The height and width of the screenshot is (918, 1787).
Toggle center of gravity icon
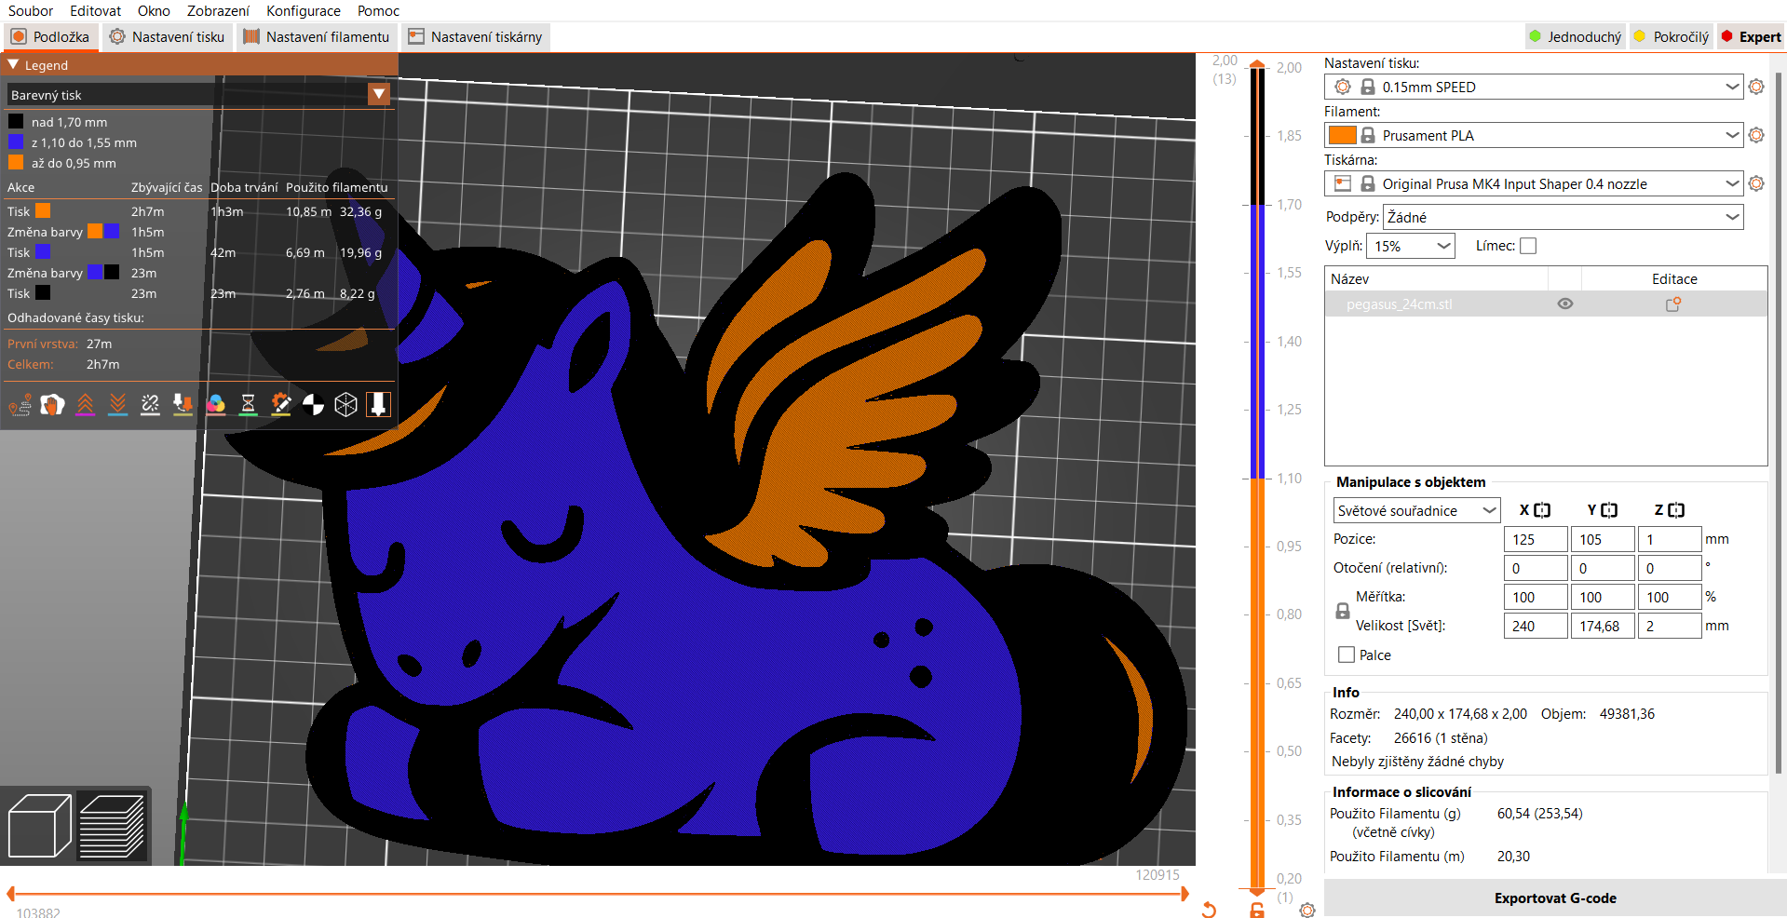pos(313,404)
